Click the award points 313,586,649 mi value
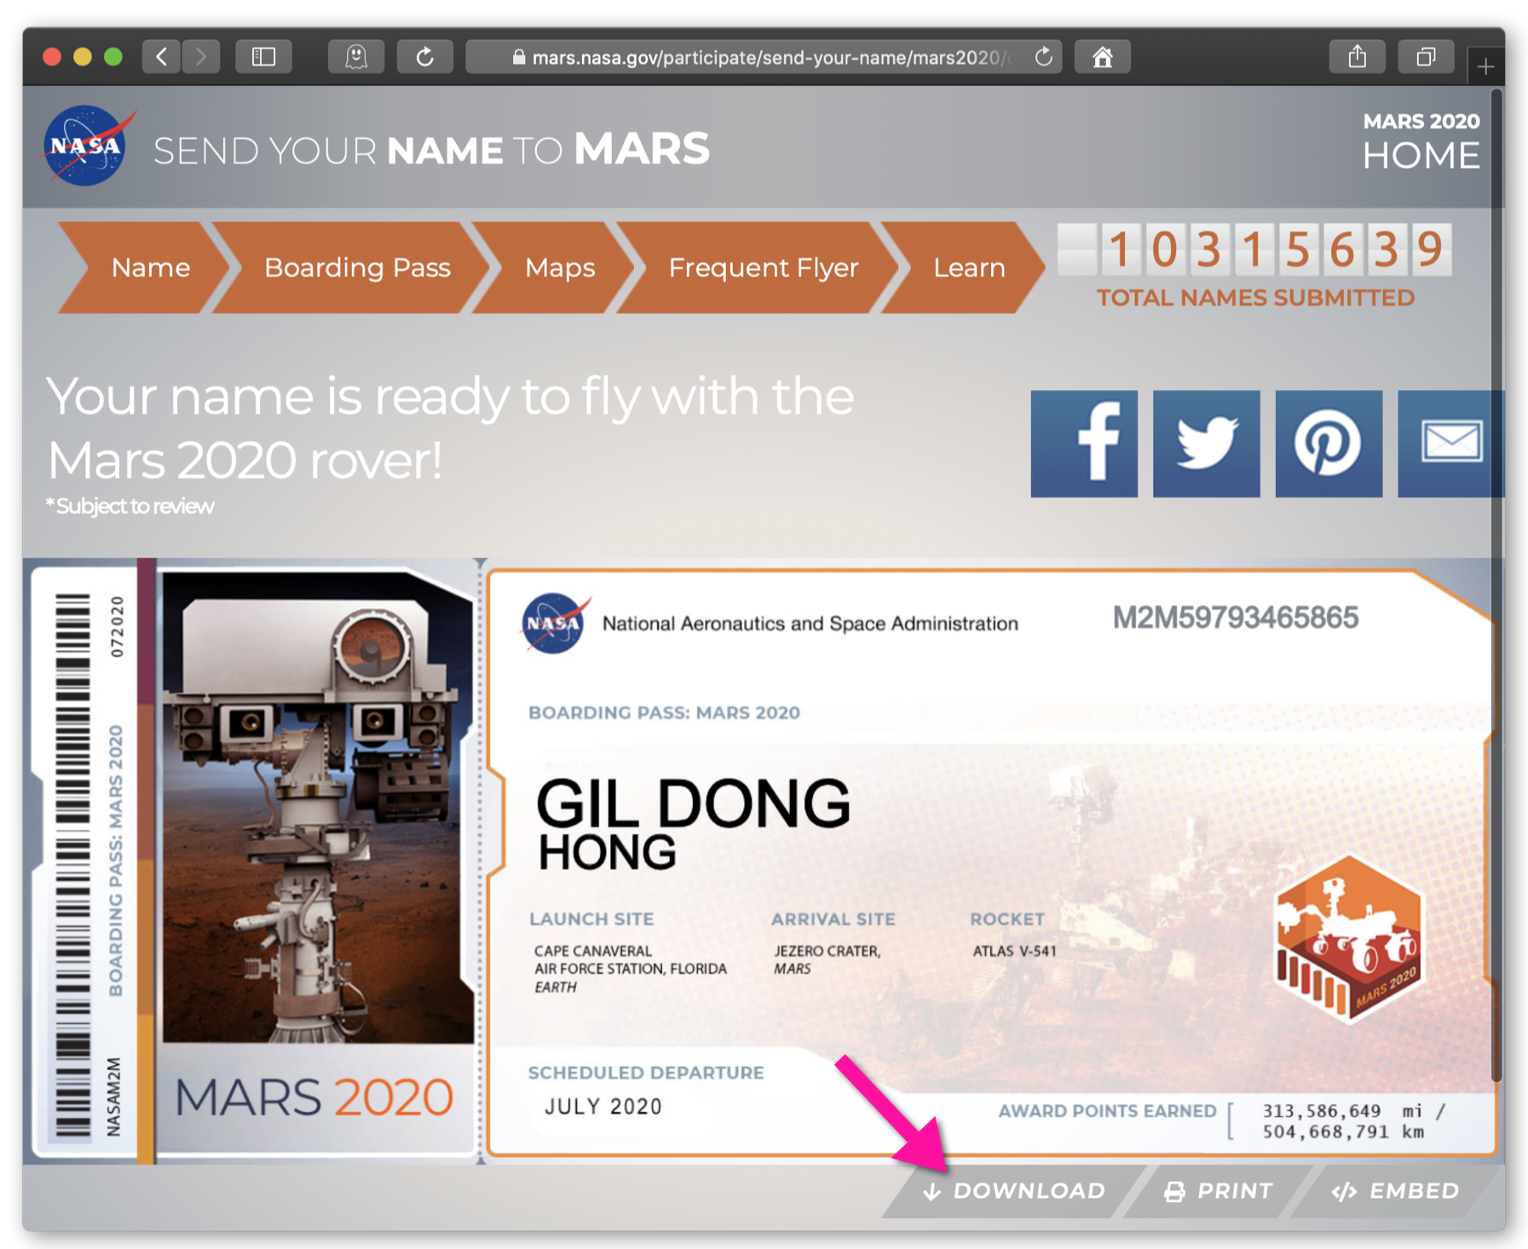This screenshot has height=1249, width=1528. coord(1354,1111)
